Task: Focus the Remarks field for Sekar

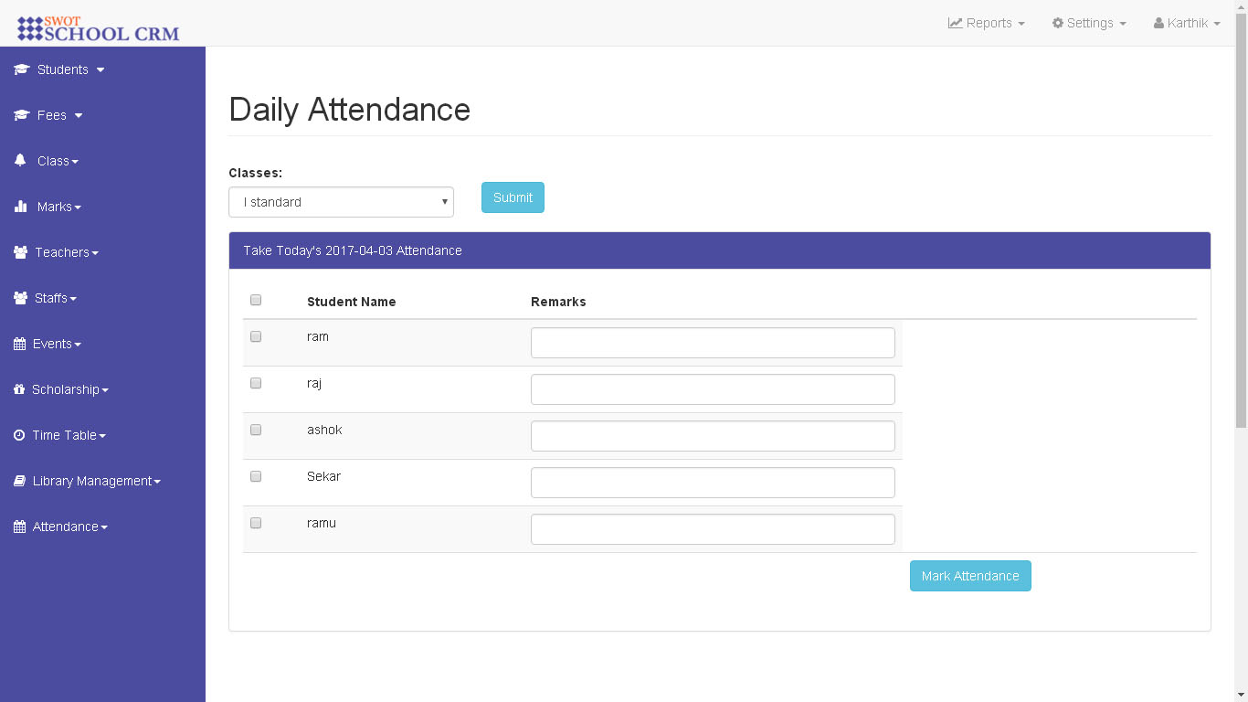Action: click(x=713, y=483)
